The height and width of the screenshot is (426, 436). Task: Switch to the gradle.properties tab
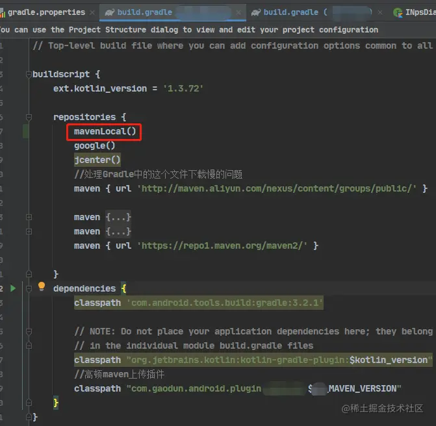click(x=46, y=12)
